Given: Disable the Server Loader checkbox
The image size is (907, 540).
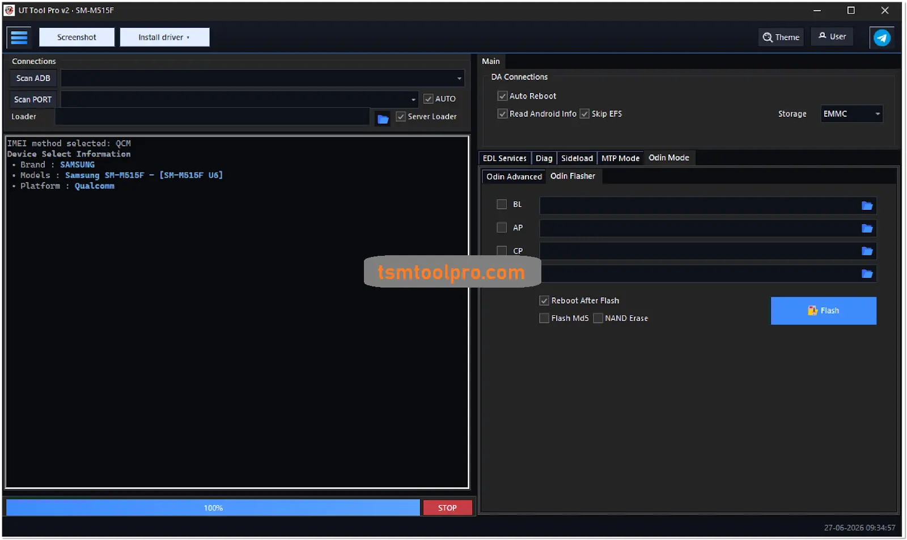Looking at the screenshot, I should coord(401,116).
